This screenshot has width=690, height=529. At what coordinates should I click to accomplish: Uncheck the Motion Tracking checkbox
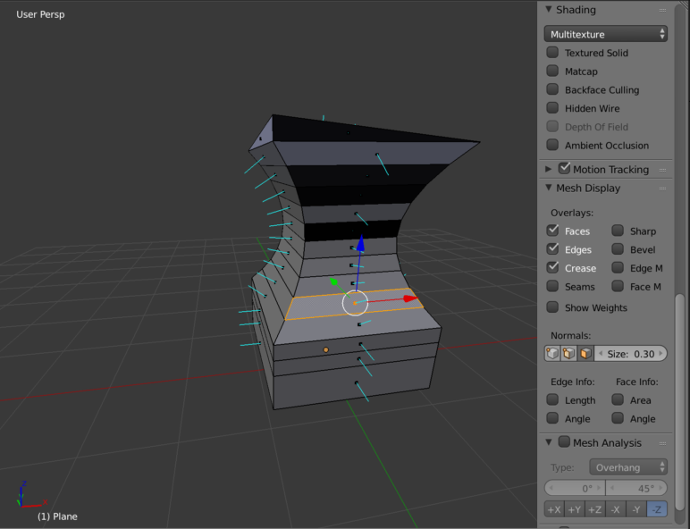point(564,169)
